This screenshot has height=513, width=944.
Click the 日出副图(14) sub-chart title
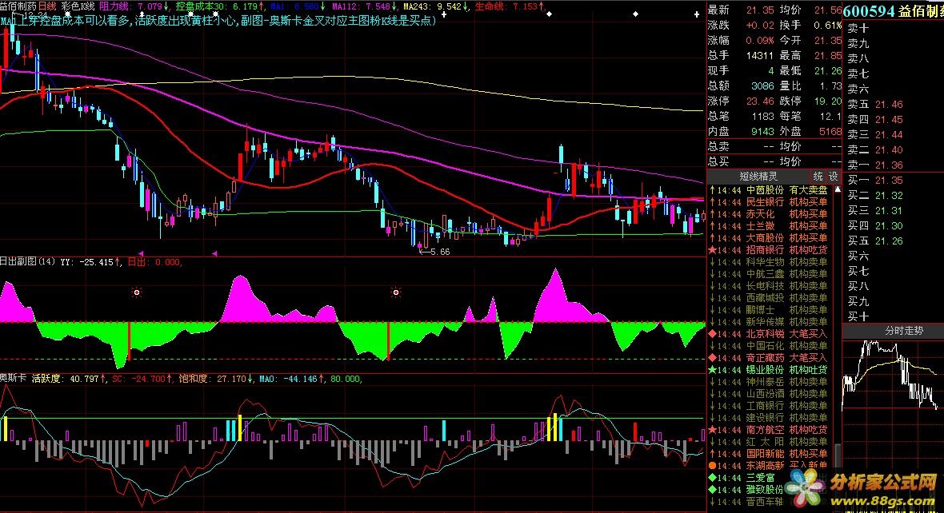point(28,261)
